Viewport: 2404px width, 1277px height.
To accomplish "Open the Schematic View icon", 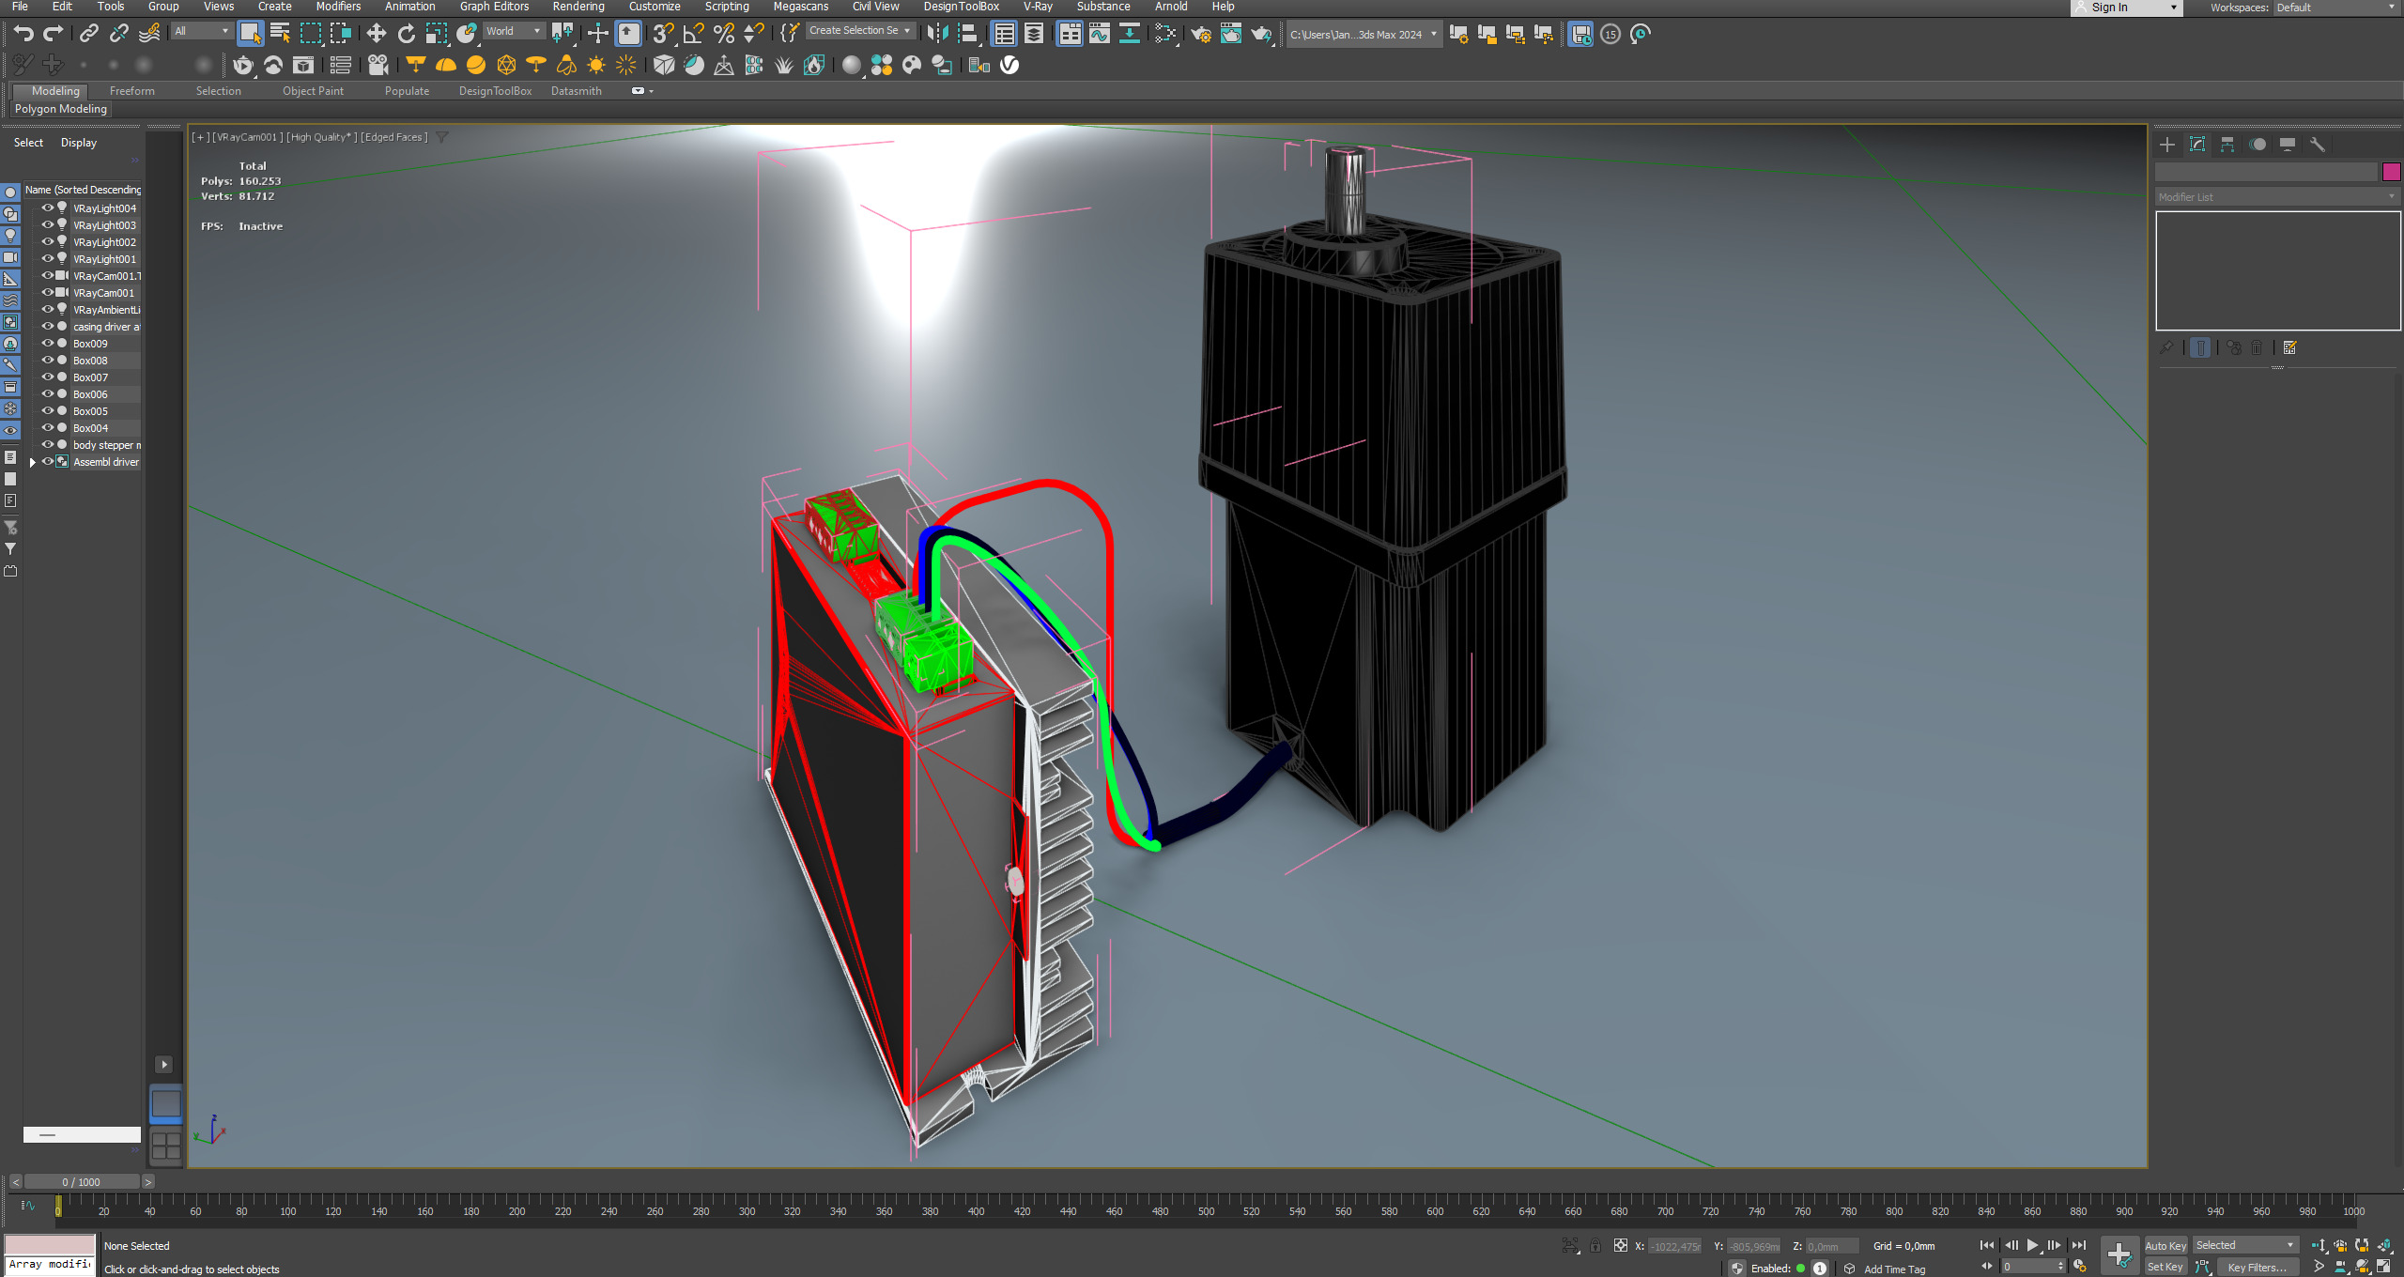I will 1129,34.
